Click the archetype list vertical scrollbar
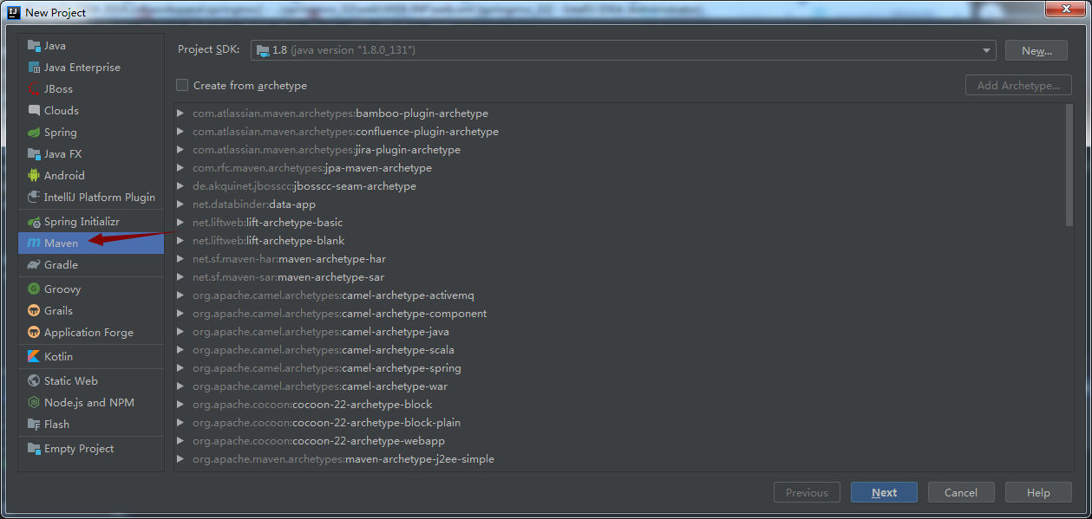1092x519 pixels. tap(1069, 165)
